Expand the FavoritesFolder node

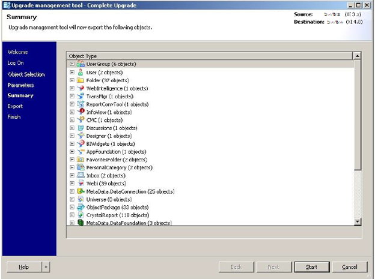pos(72,160)
